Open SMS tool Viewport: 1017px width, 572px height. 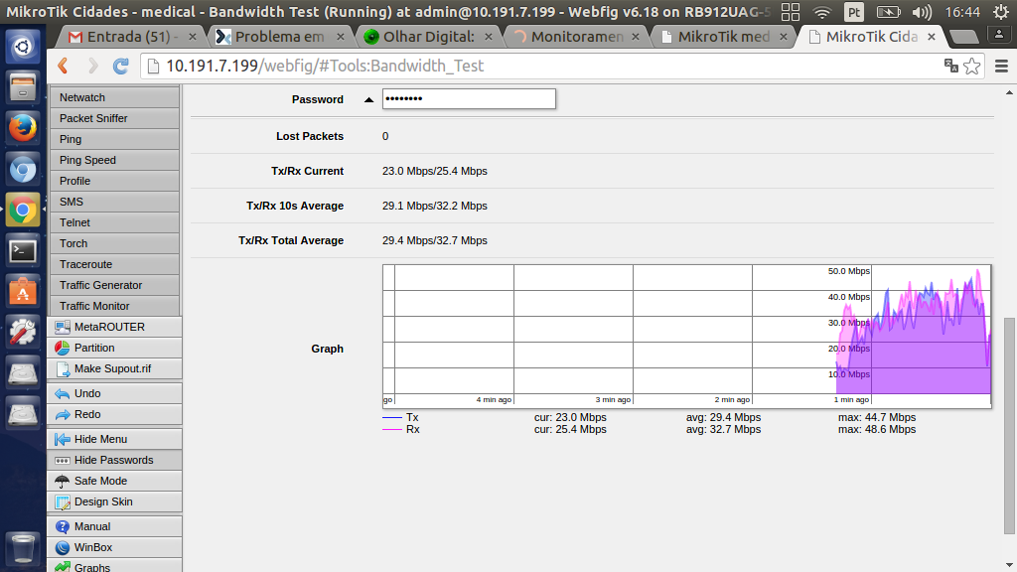[x=114, y=201]
